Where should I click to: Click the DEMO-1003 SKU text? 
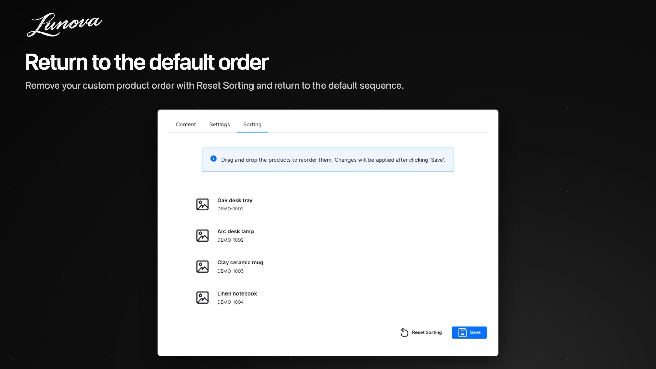click(x=230, y=271)
